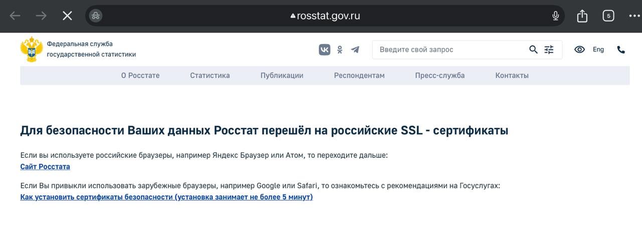Viewport: 642px width, 248px height.
Task: Open the certificate installation instructions link
Action: [167, 197]
